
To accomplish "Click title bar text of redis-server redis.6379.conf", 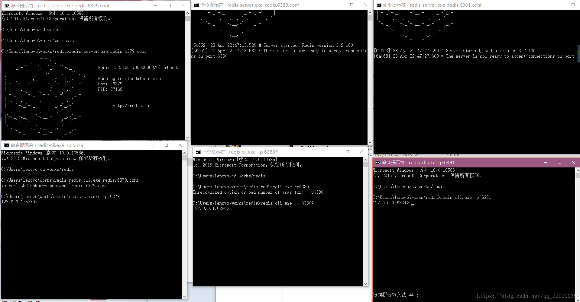I will point(60,5).
